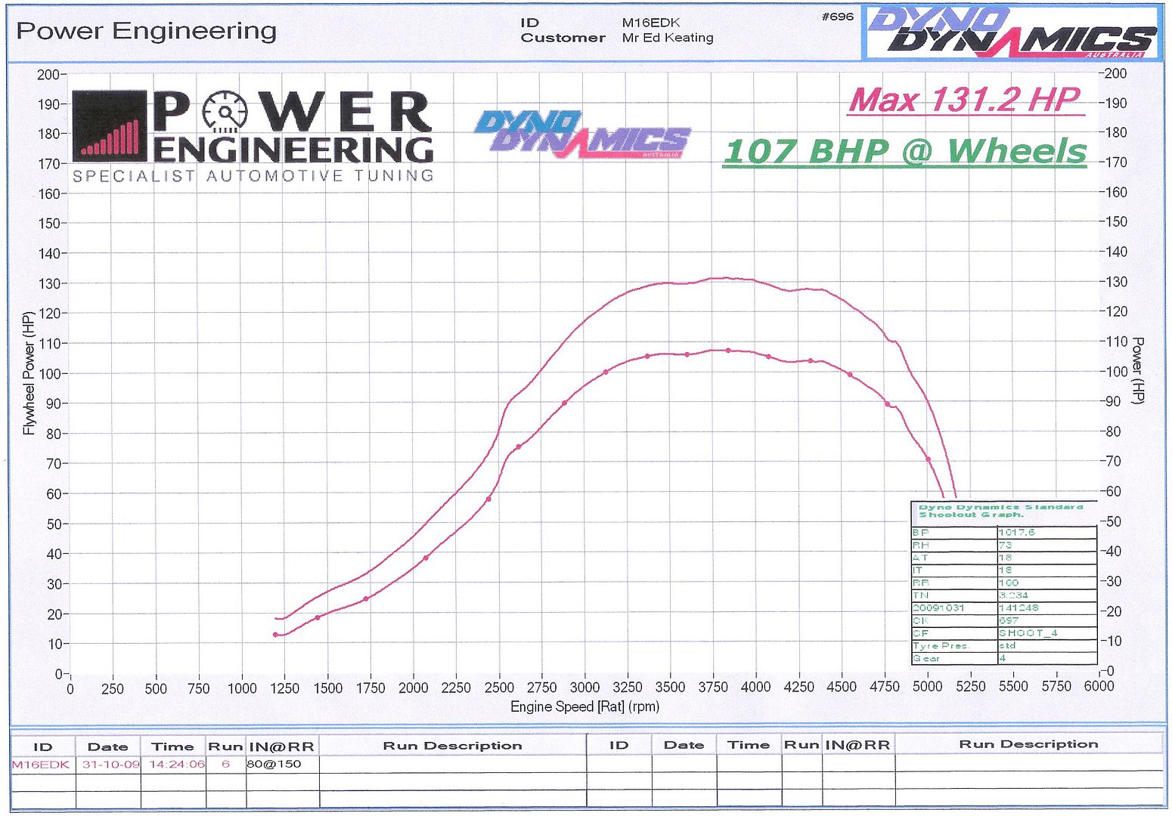Viewport: 1172px width, 816px height.
Task: Click the '#696' number in the header
Action: click(837, 16)
